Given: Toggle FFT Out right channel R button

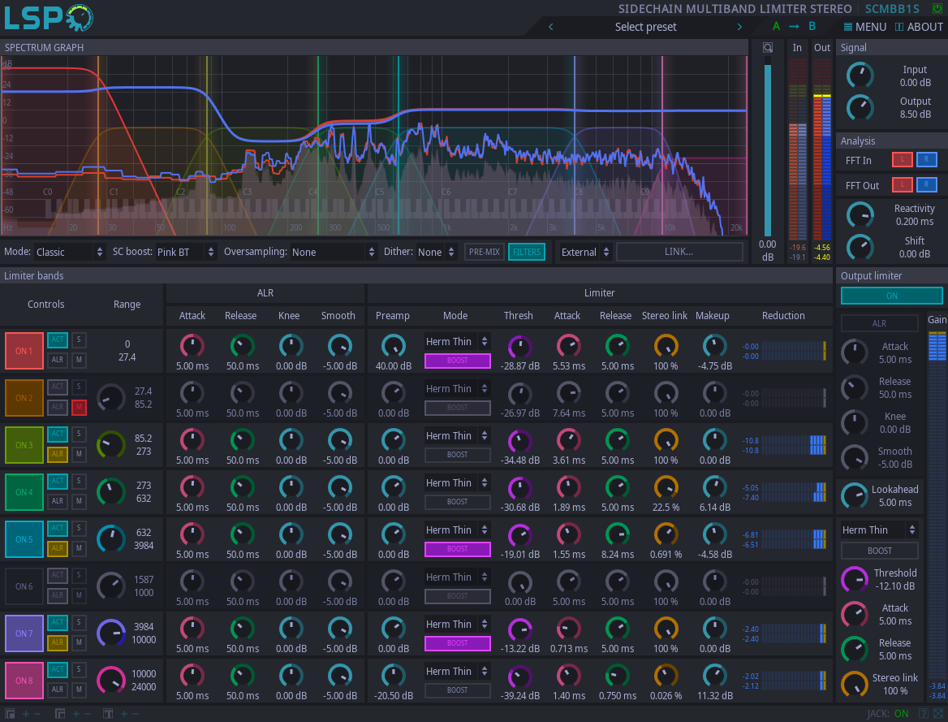Looking at the screenshot, I should tap(926, 185).
